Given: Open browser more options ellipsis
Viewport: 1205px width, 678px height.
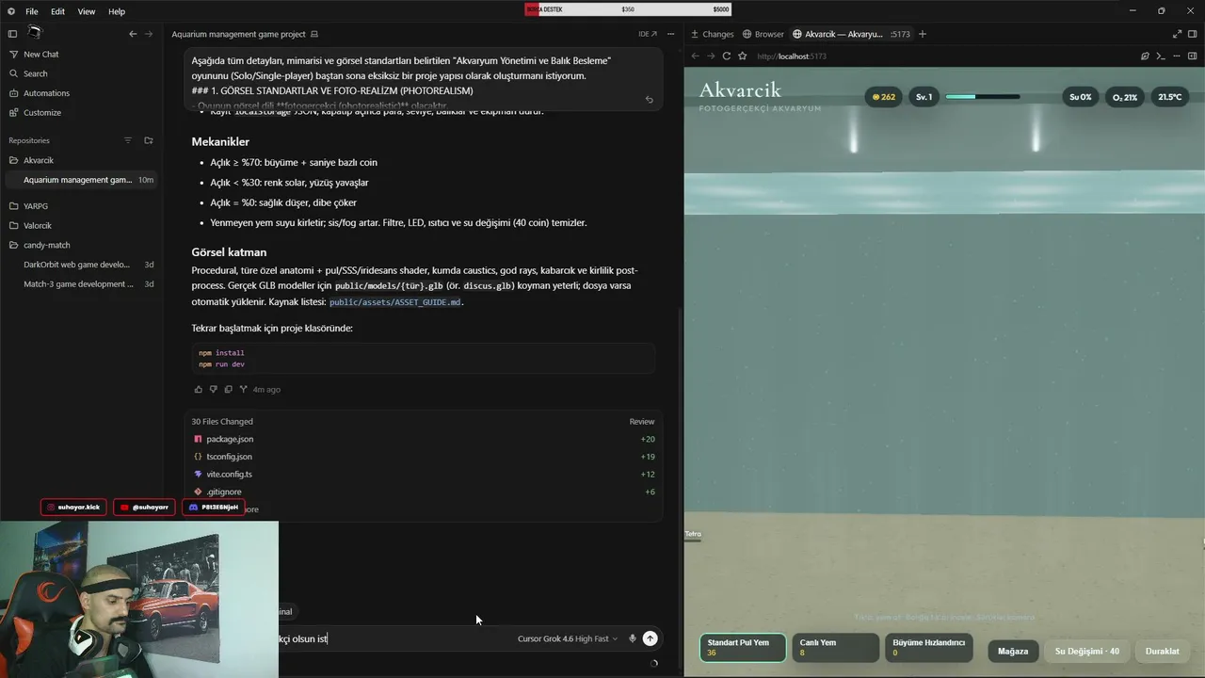Looking at the screenshot, I should [1177, 56].
